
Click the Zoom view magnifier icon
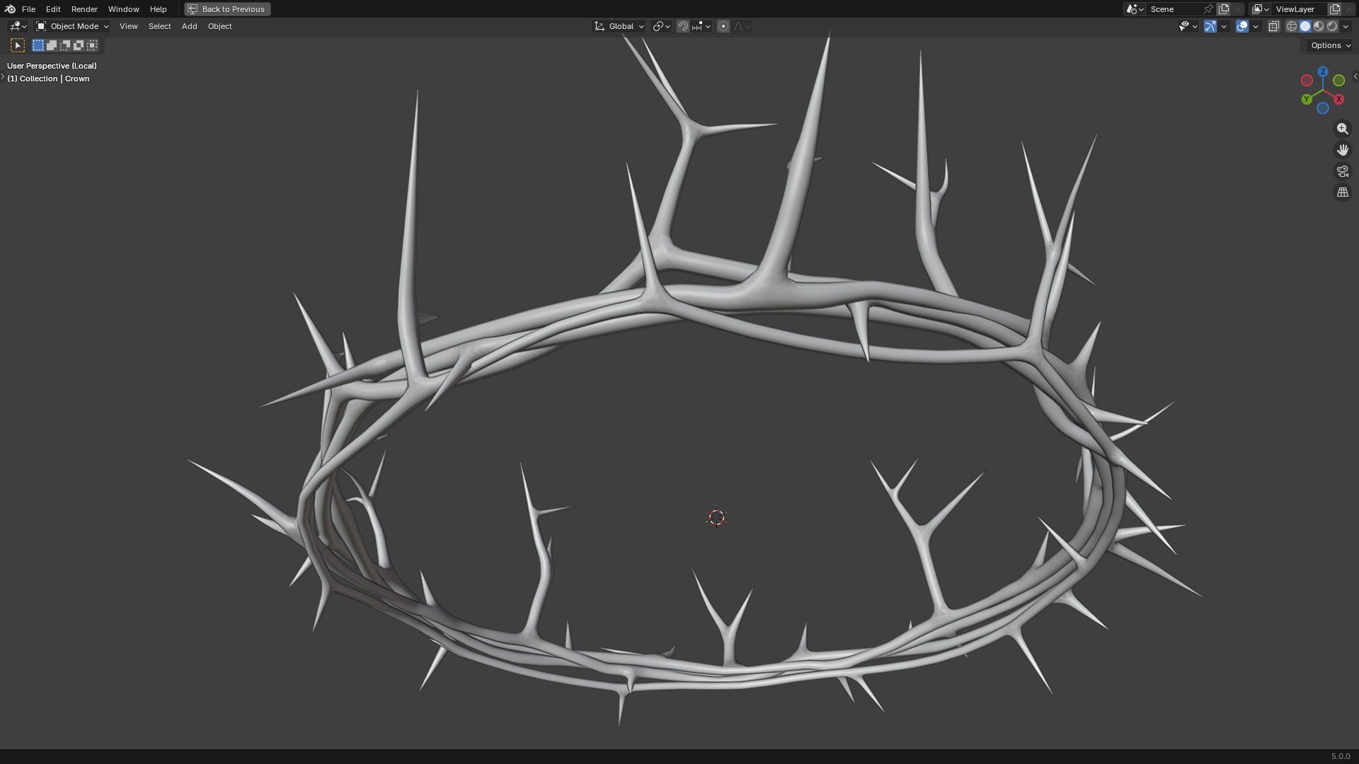[x=1342, y=129]
